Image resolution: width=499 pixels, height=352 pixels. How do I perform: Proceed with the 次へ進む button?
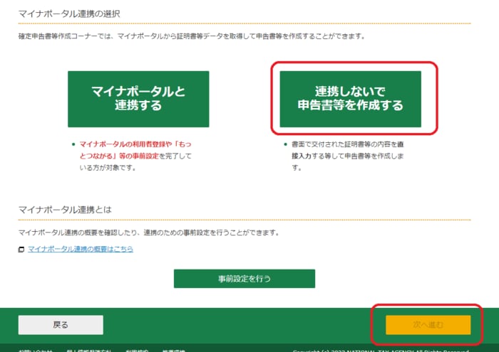(x=428, y=325)
